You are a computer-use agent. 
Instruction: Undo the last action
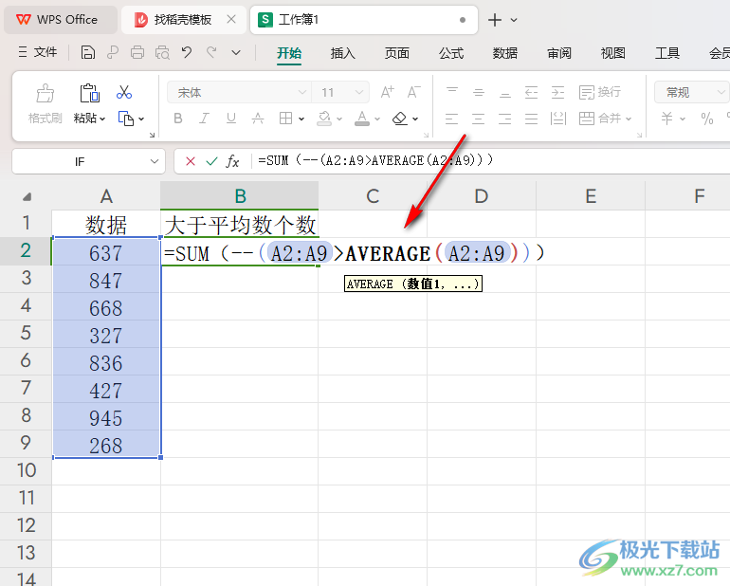coord(187,52)
